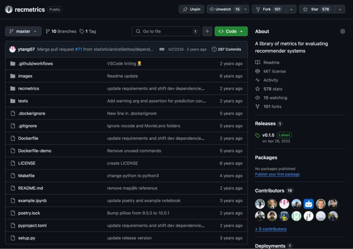353x249 pixels.
Task: Open 'update release version' commit message
Action: [129, 238]
